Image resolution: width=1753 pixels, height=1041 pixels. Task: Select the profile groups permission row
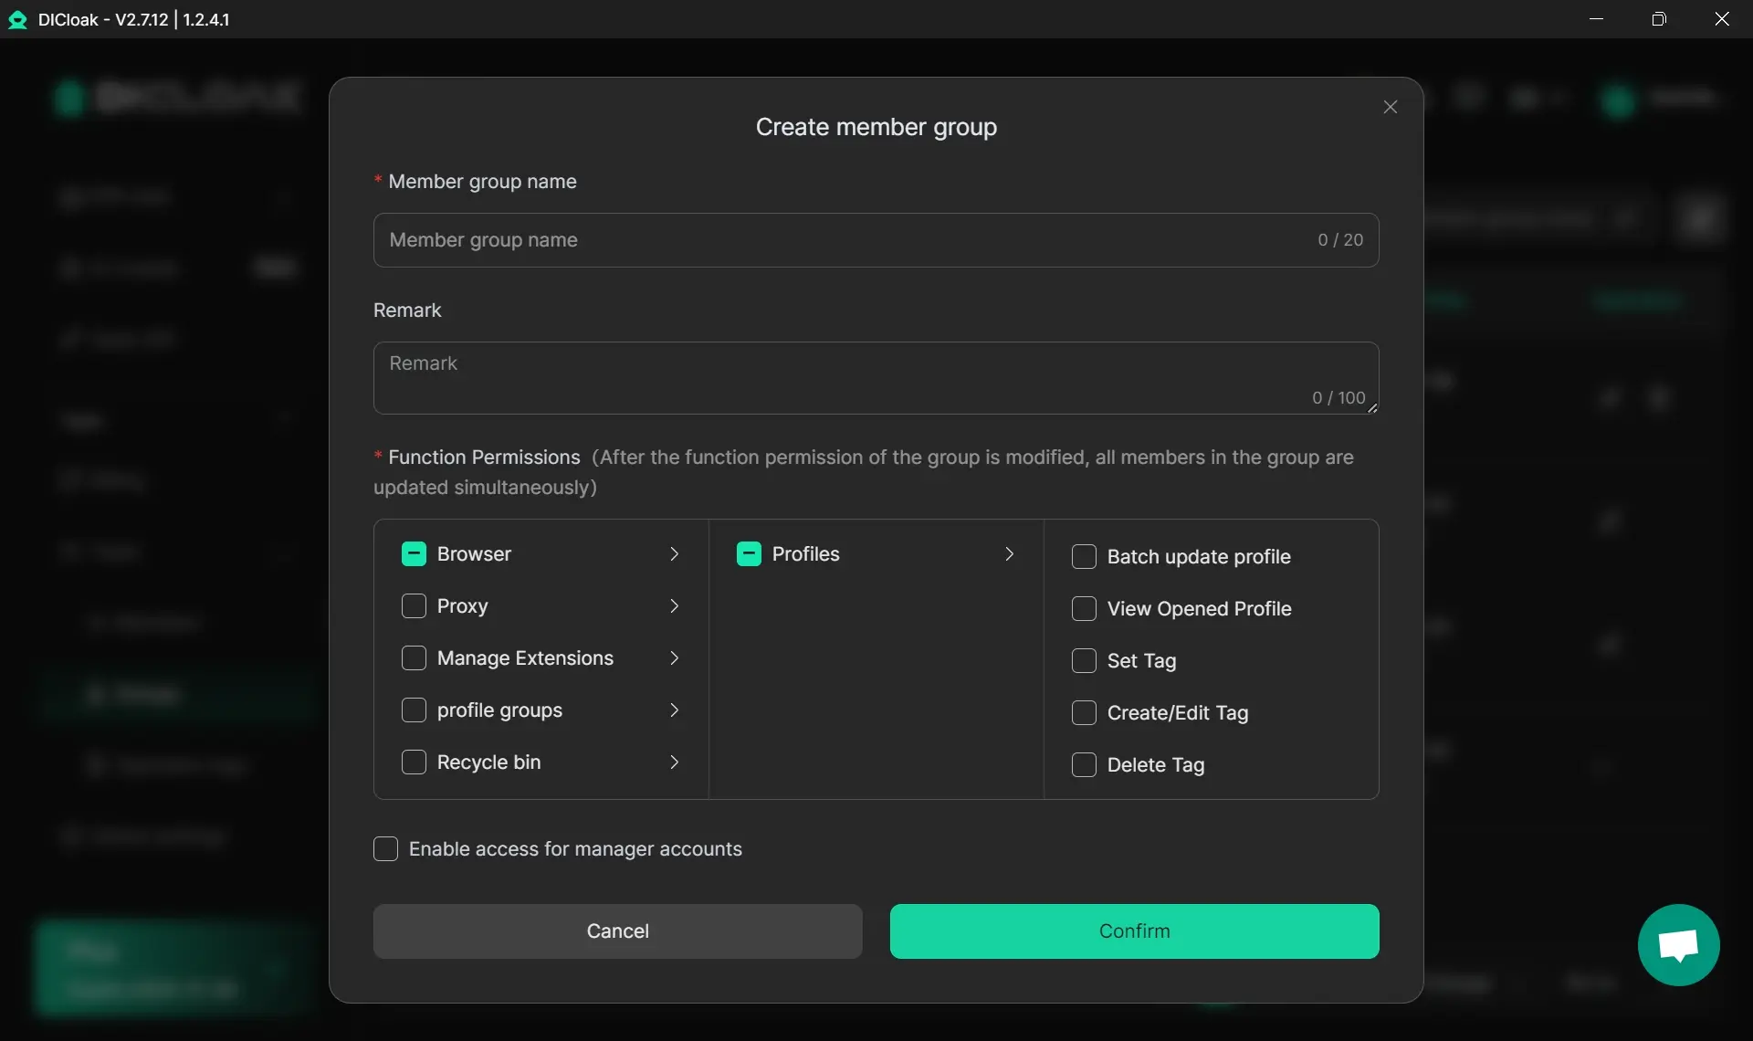499,710
